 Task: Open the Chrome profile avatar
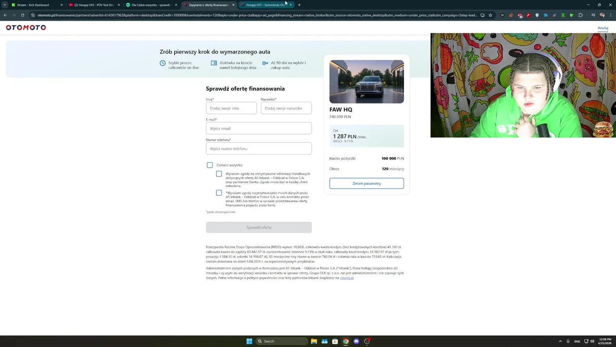click(x=602, y=15)
